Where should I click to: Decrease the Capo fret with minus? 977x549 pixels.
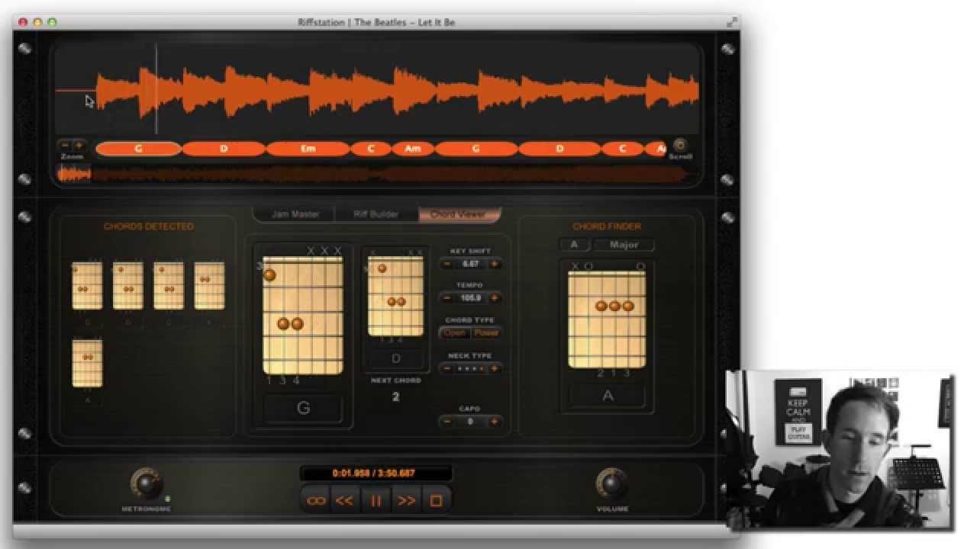(x=447, y=421)
